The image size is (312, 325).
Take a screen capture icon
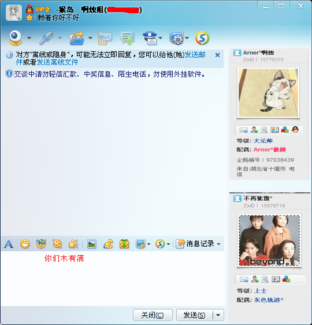tap(140, 244)
